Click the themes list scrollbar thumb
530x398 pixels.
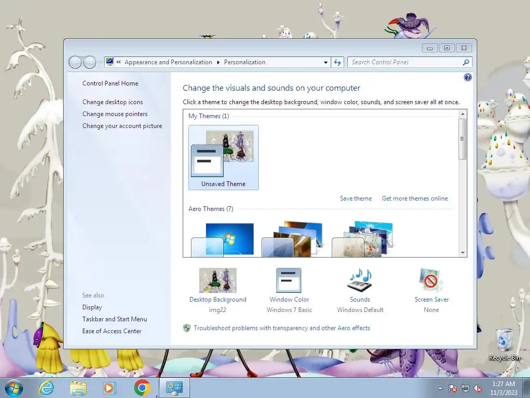[463, 139]
